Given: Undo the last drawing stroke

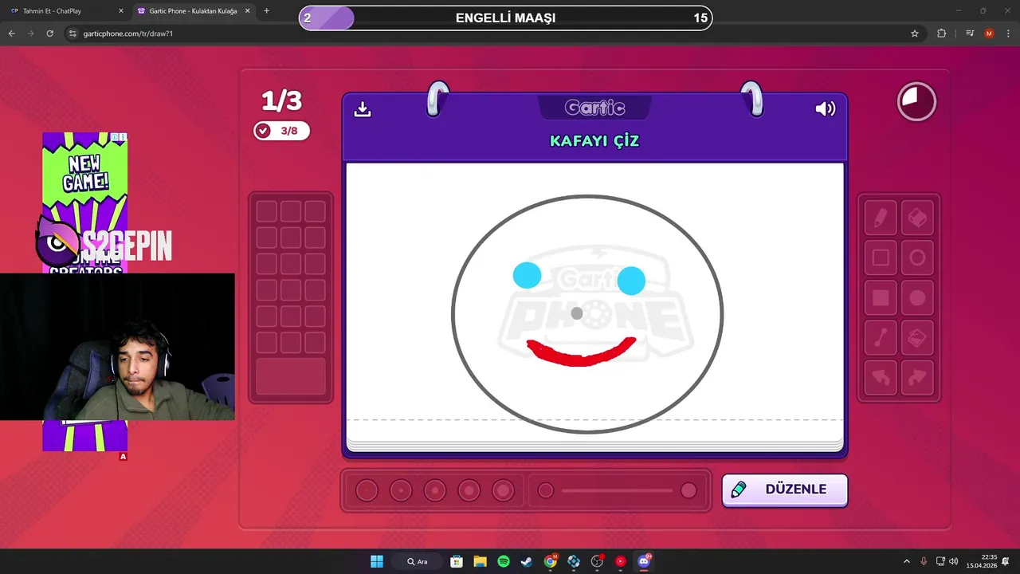Looking at the screenshot, I should tap(881, 377).
